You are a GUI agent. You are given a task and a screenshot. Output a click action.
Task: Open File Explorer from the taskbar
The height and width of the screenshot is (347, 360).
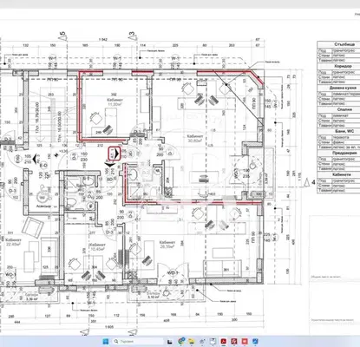pyautogui.click(x=191, y=342)
